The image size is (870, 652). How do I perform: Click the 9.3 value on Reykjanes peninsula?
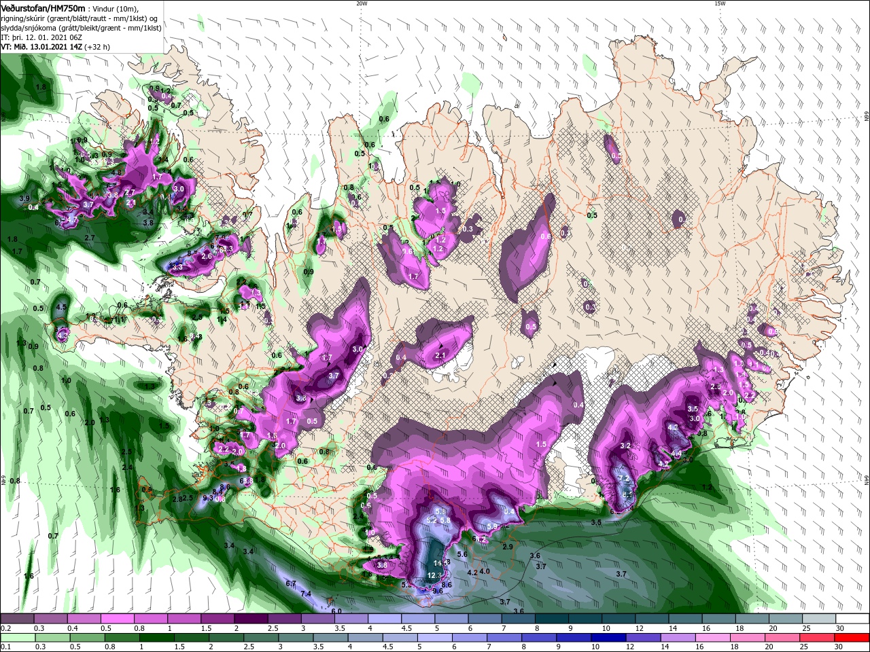point(209,498)
